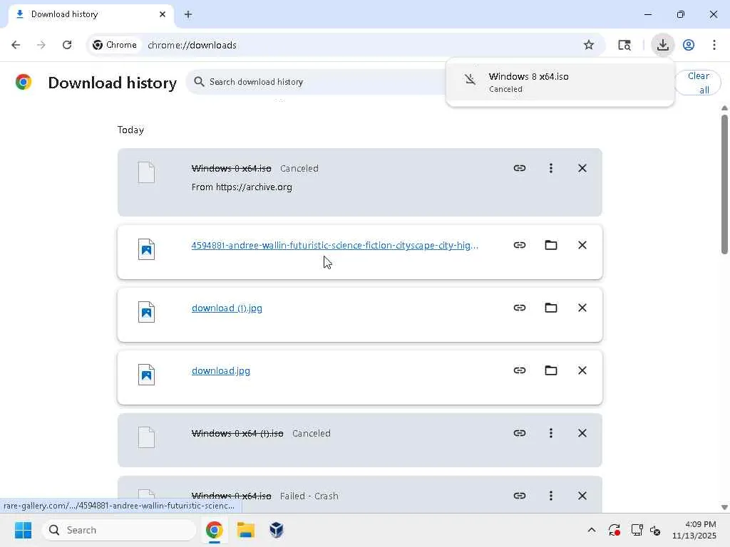This screenshot has height=547, width=730.
Task: Click scrollbar down arrow
Action: pos(724,507)
